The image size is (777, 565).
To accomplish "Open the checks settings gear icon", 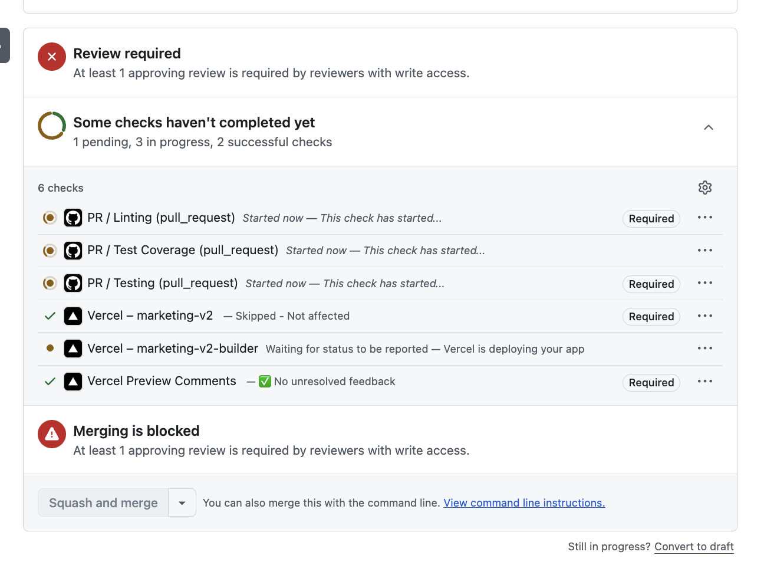I will tap(705, 188).
